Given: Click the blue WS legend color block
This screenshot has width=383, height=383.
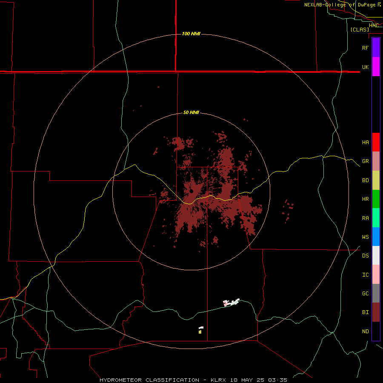Looking at the screenshot, I should pyautogui.click(x=376, y=237).
